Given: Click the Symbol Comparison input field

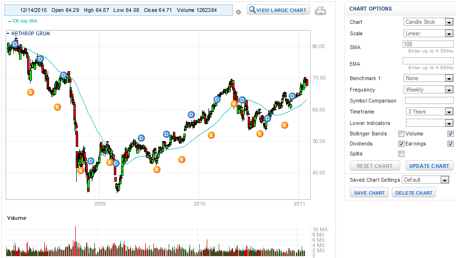Looking at the screenshot, I should (x=429, y=101).
